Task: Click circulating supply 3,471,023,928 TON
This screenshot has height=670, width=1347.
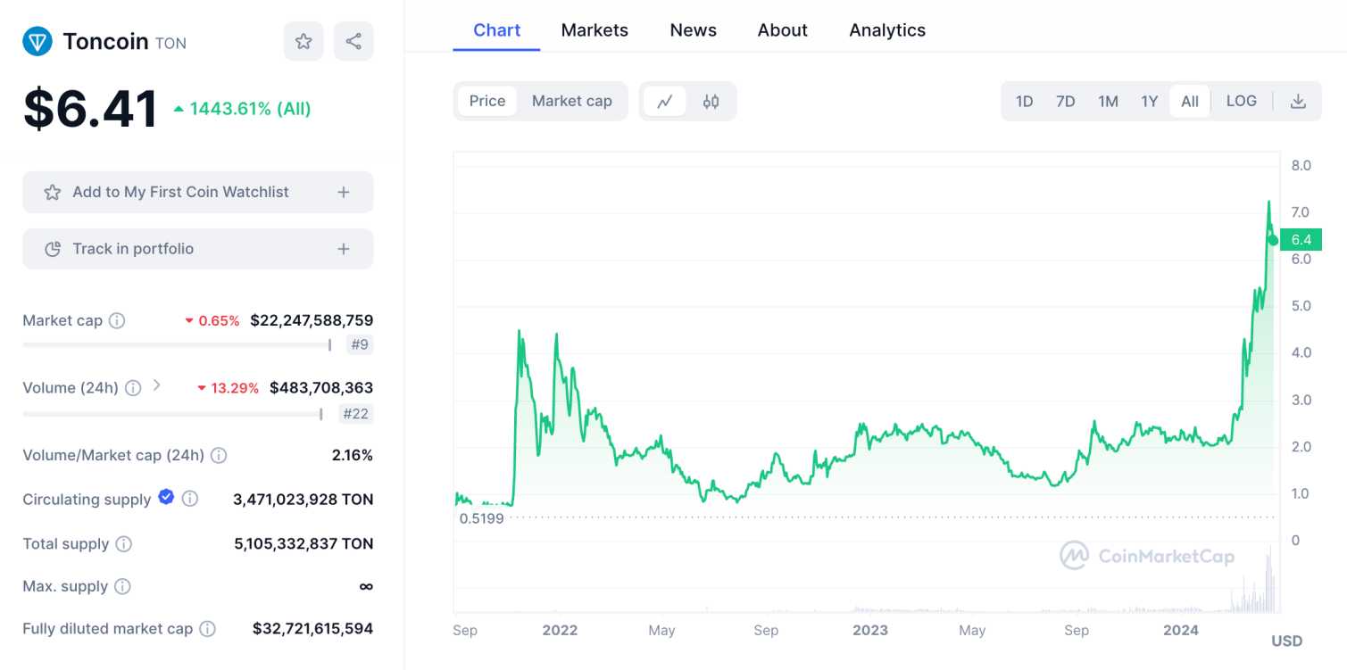Action: [x=303, y=499]
